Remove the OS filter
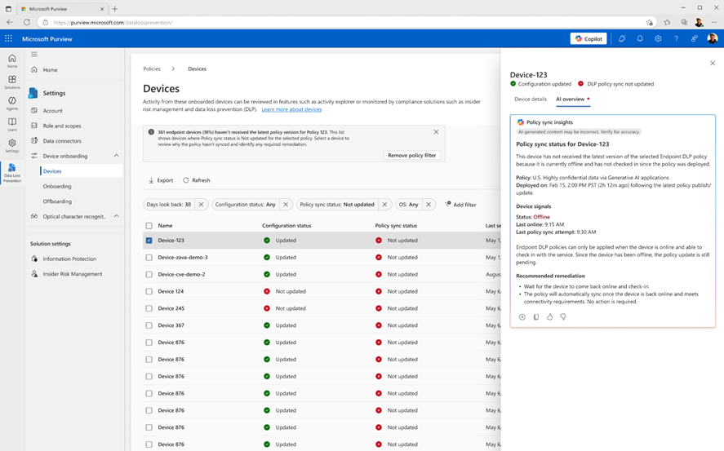The width and height of the screenshot is (724, 451). pyautogui.click(x=429, y=204)
